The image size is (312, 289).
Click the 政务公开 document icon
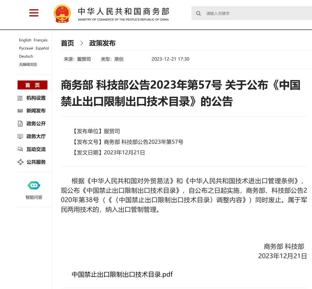click(20, 123)
